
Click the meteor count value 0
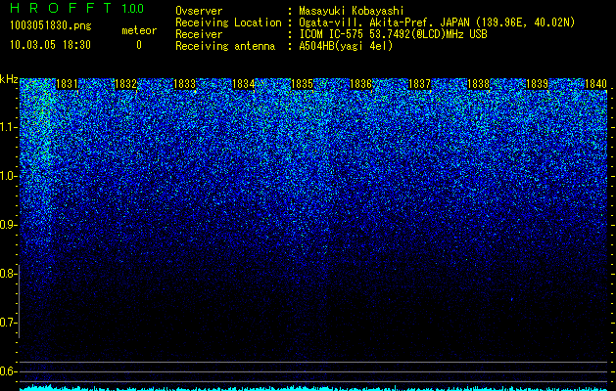(139, 45)
